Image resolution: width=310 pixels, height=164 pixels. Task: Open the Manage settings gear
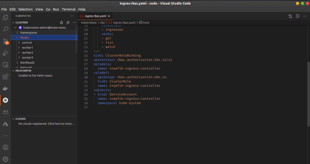[5, 159]
